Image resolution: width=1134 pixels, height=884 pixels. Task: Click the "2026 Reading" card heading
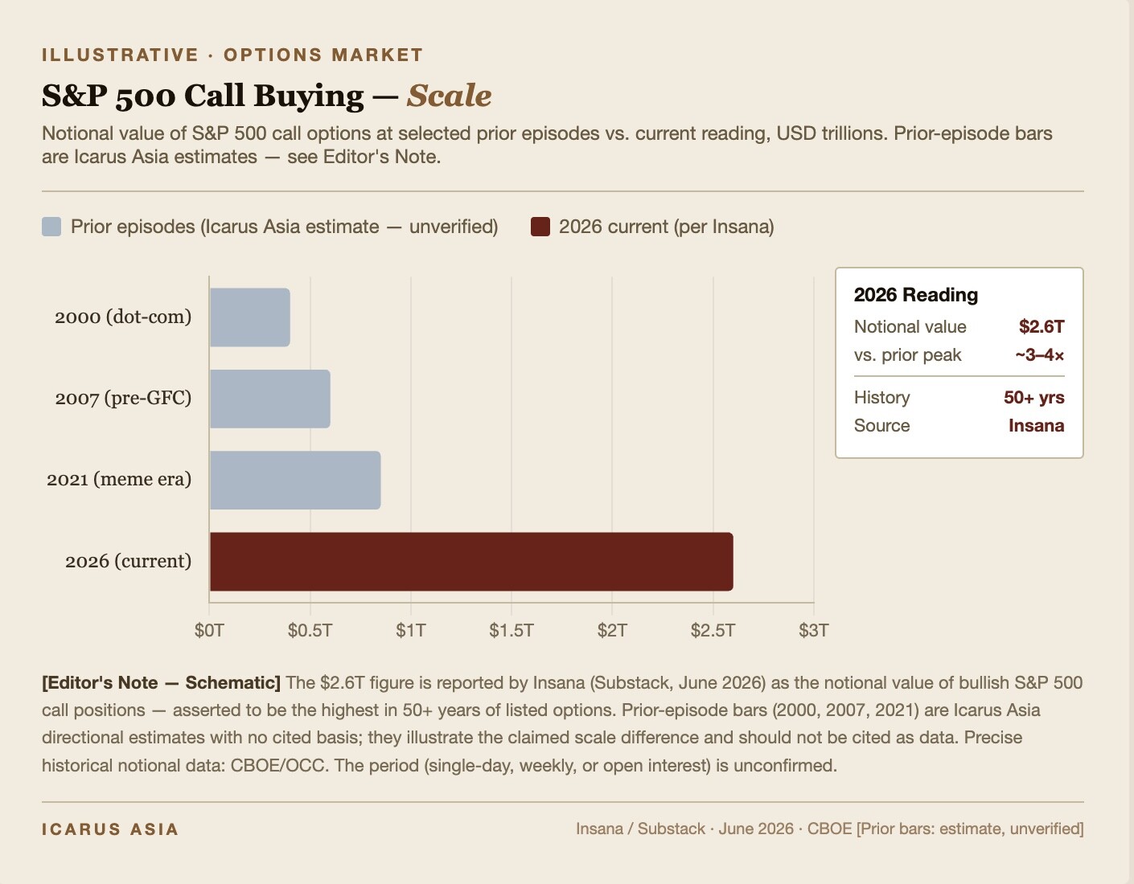pyautogui.click(x=916, y=295)
